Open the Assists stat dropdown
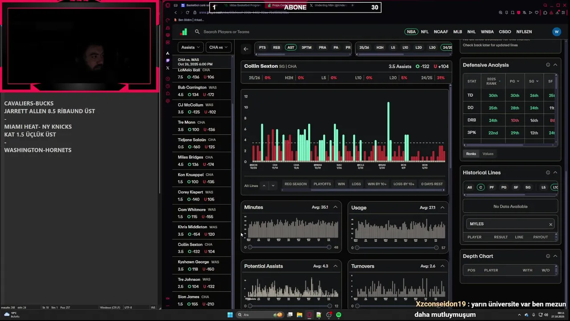This screenshot has height=321, width=570. [x=191, y=47]
